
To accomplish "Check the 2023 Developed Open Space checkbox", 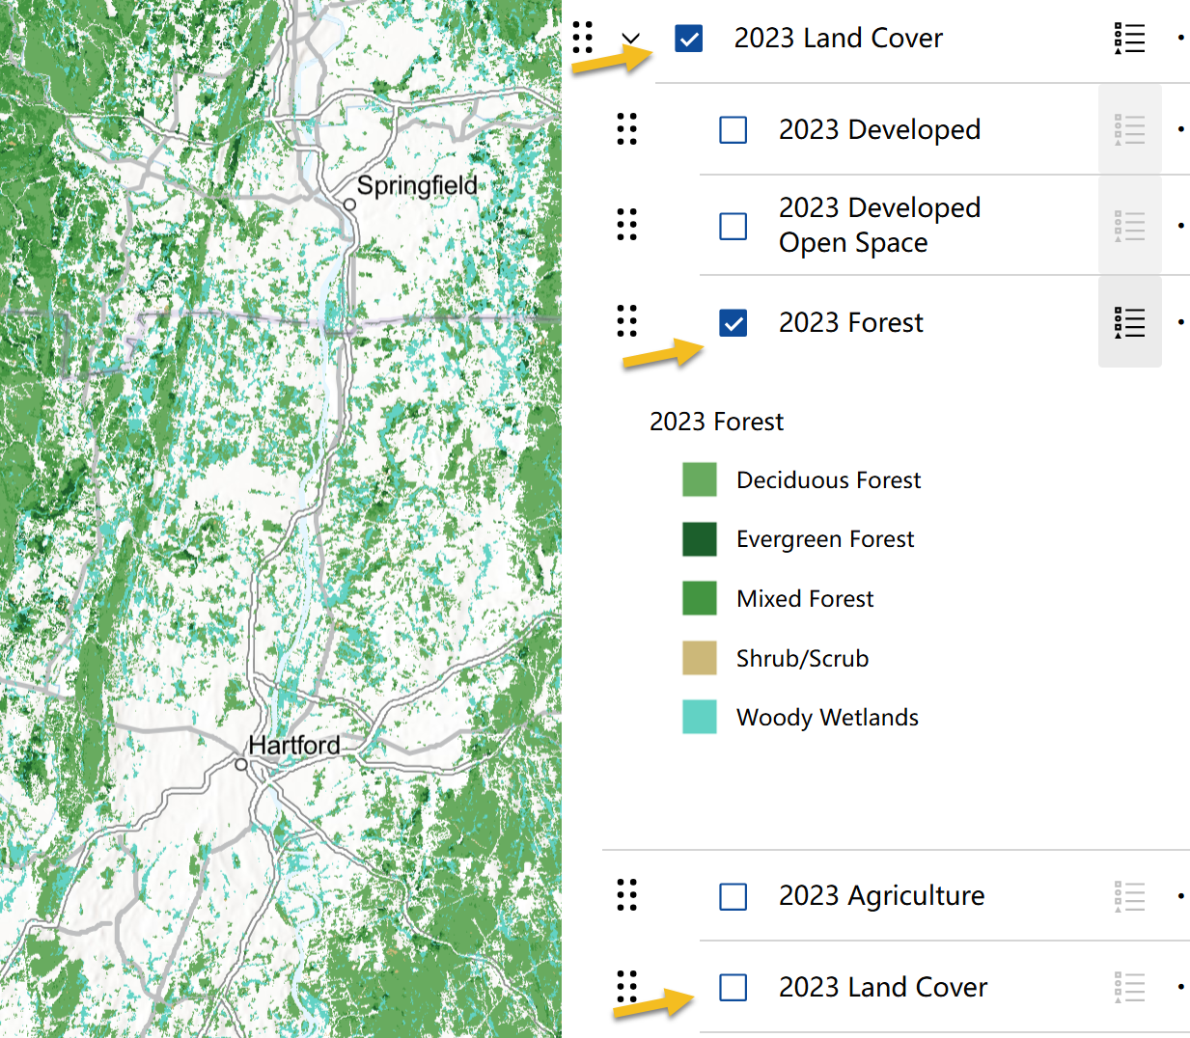I will click(733, 226).
